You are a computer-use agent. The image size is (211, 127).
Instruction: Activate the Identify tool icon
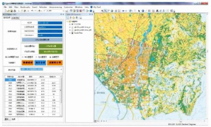tap(143, 11)
